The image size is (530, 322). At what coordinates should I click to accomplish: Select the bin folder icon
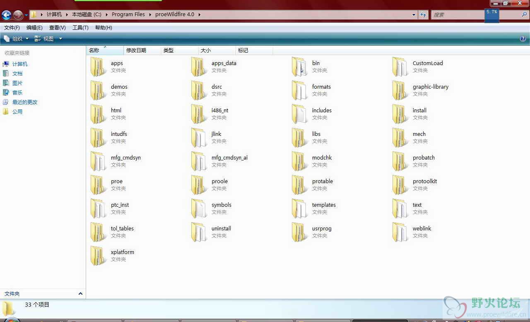pos(299,67)
